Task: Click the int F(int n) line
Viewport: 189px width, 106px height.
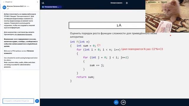Action: pos(80,42)
